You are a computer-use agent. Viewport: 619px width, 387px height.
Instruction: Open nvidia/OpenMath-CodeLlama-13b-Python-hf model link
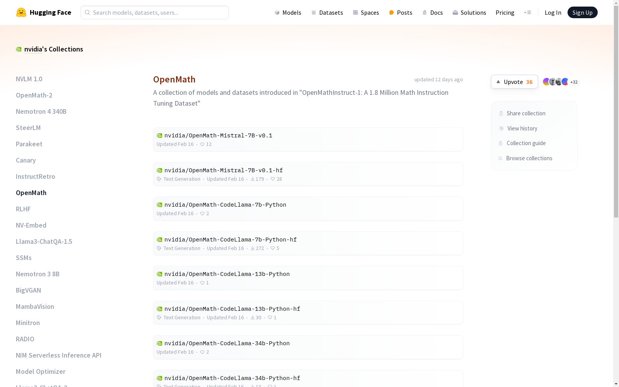[x=232, y=308]
